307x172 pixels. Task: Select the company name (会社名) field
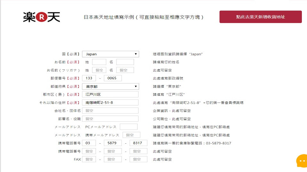click(x=110, y=111)
